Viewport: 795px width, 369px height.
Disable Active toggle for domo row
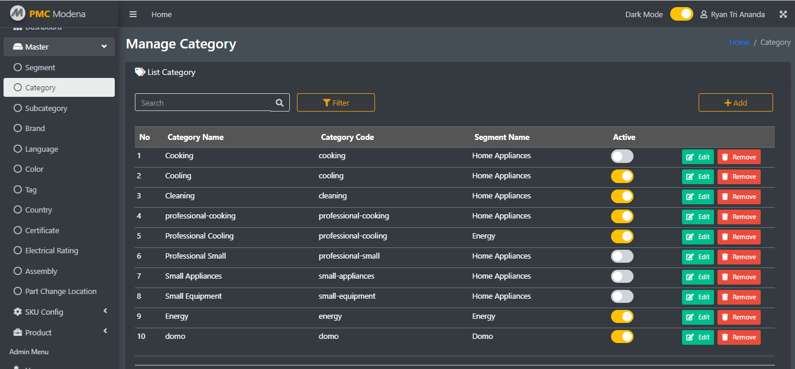point(622,337)
